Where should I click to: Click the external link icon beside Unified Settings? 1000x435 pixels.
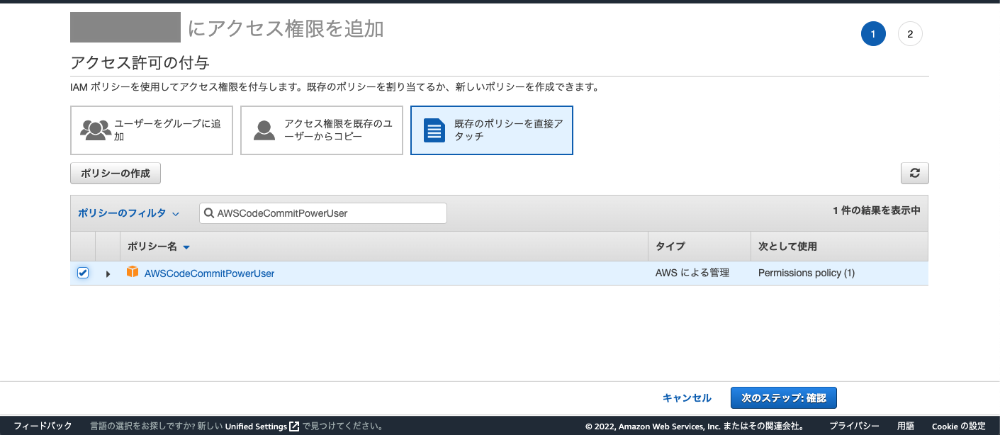click(x=294, y=426)
